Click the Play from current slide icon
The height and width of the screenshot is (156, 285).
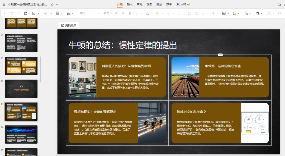pyautogui.click(x=34, y=13)
